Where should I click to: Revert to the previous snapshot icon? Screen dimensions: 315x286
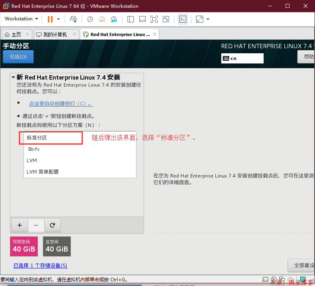coord(102,19)
